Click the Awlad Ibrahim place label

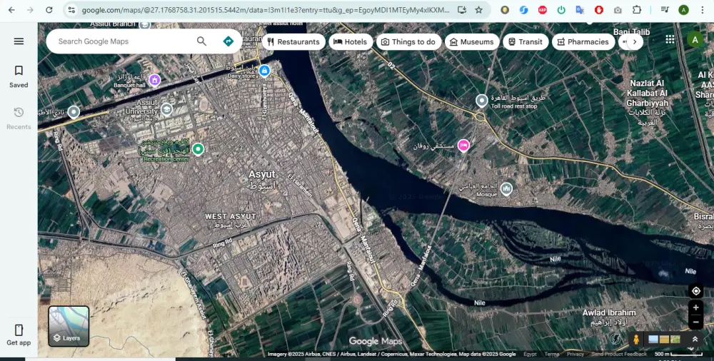(x=609, y=317)
